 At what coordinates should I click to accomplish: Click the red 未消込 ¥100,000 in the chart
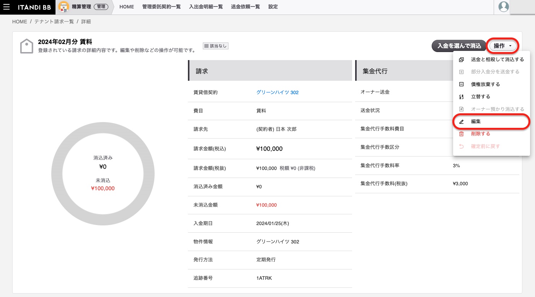tap(103, 189)
